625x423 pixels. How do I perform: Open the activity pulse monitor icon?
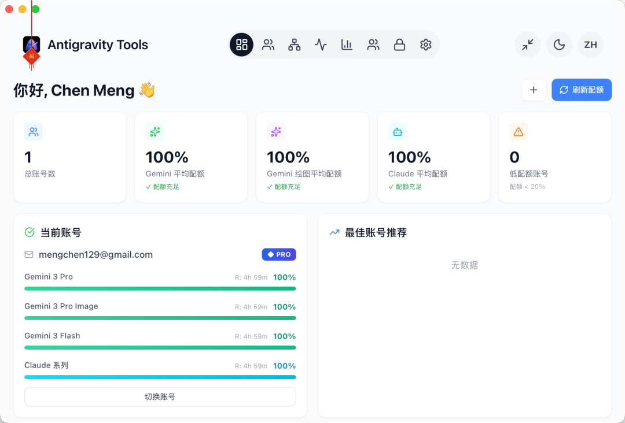point(321,44)
